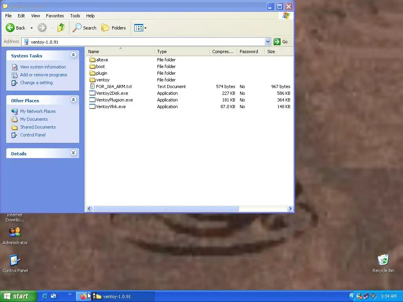Collapse the System Tasks panel
This screenshot has width=403, height=302.
pos(73,55)
